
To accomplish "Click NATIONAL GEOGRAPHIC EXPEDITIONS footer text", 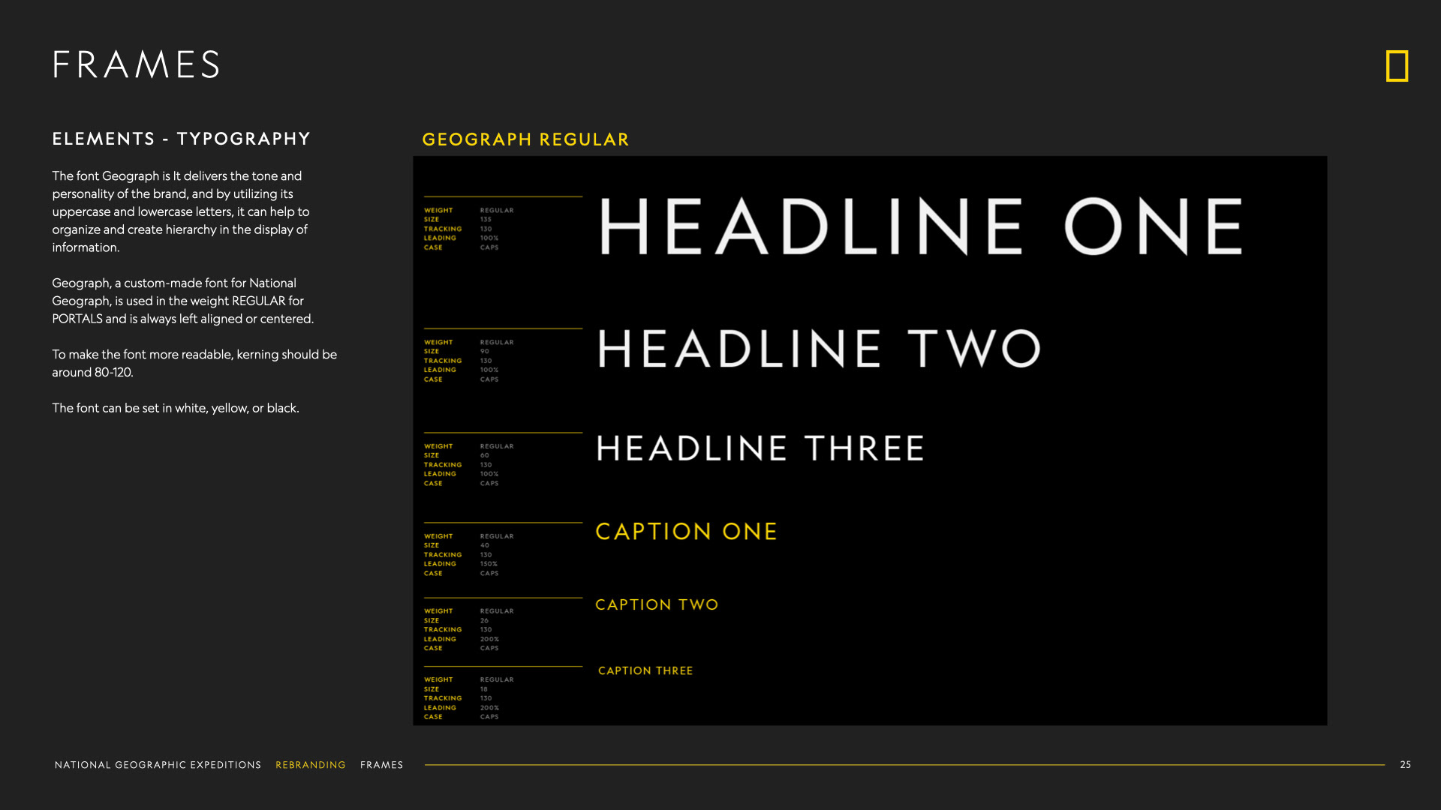I will click(158, 765).
